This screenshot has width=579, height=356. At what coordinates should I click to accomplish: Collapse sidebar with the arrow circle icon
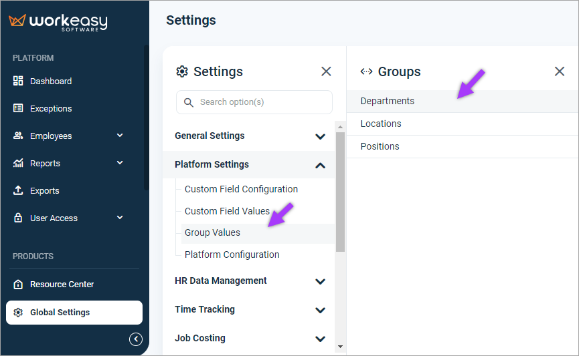click(136, 339)
